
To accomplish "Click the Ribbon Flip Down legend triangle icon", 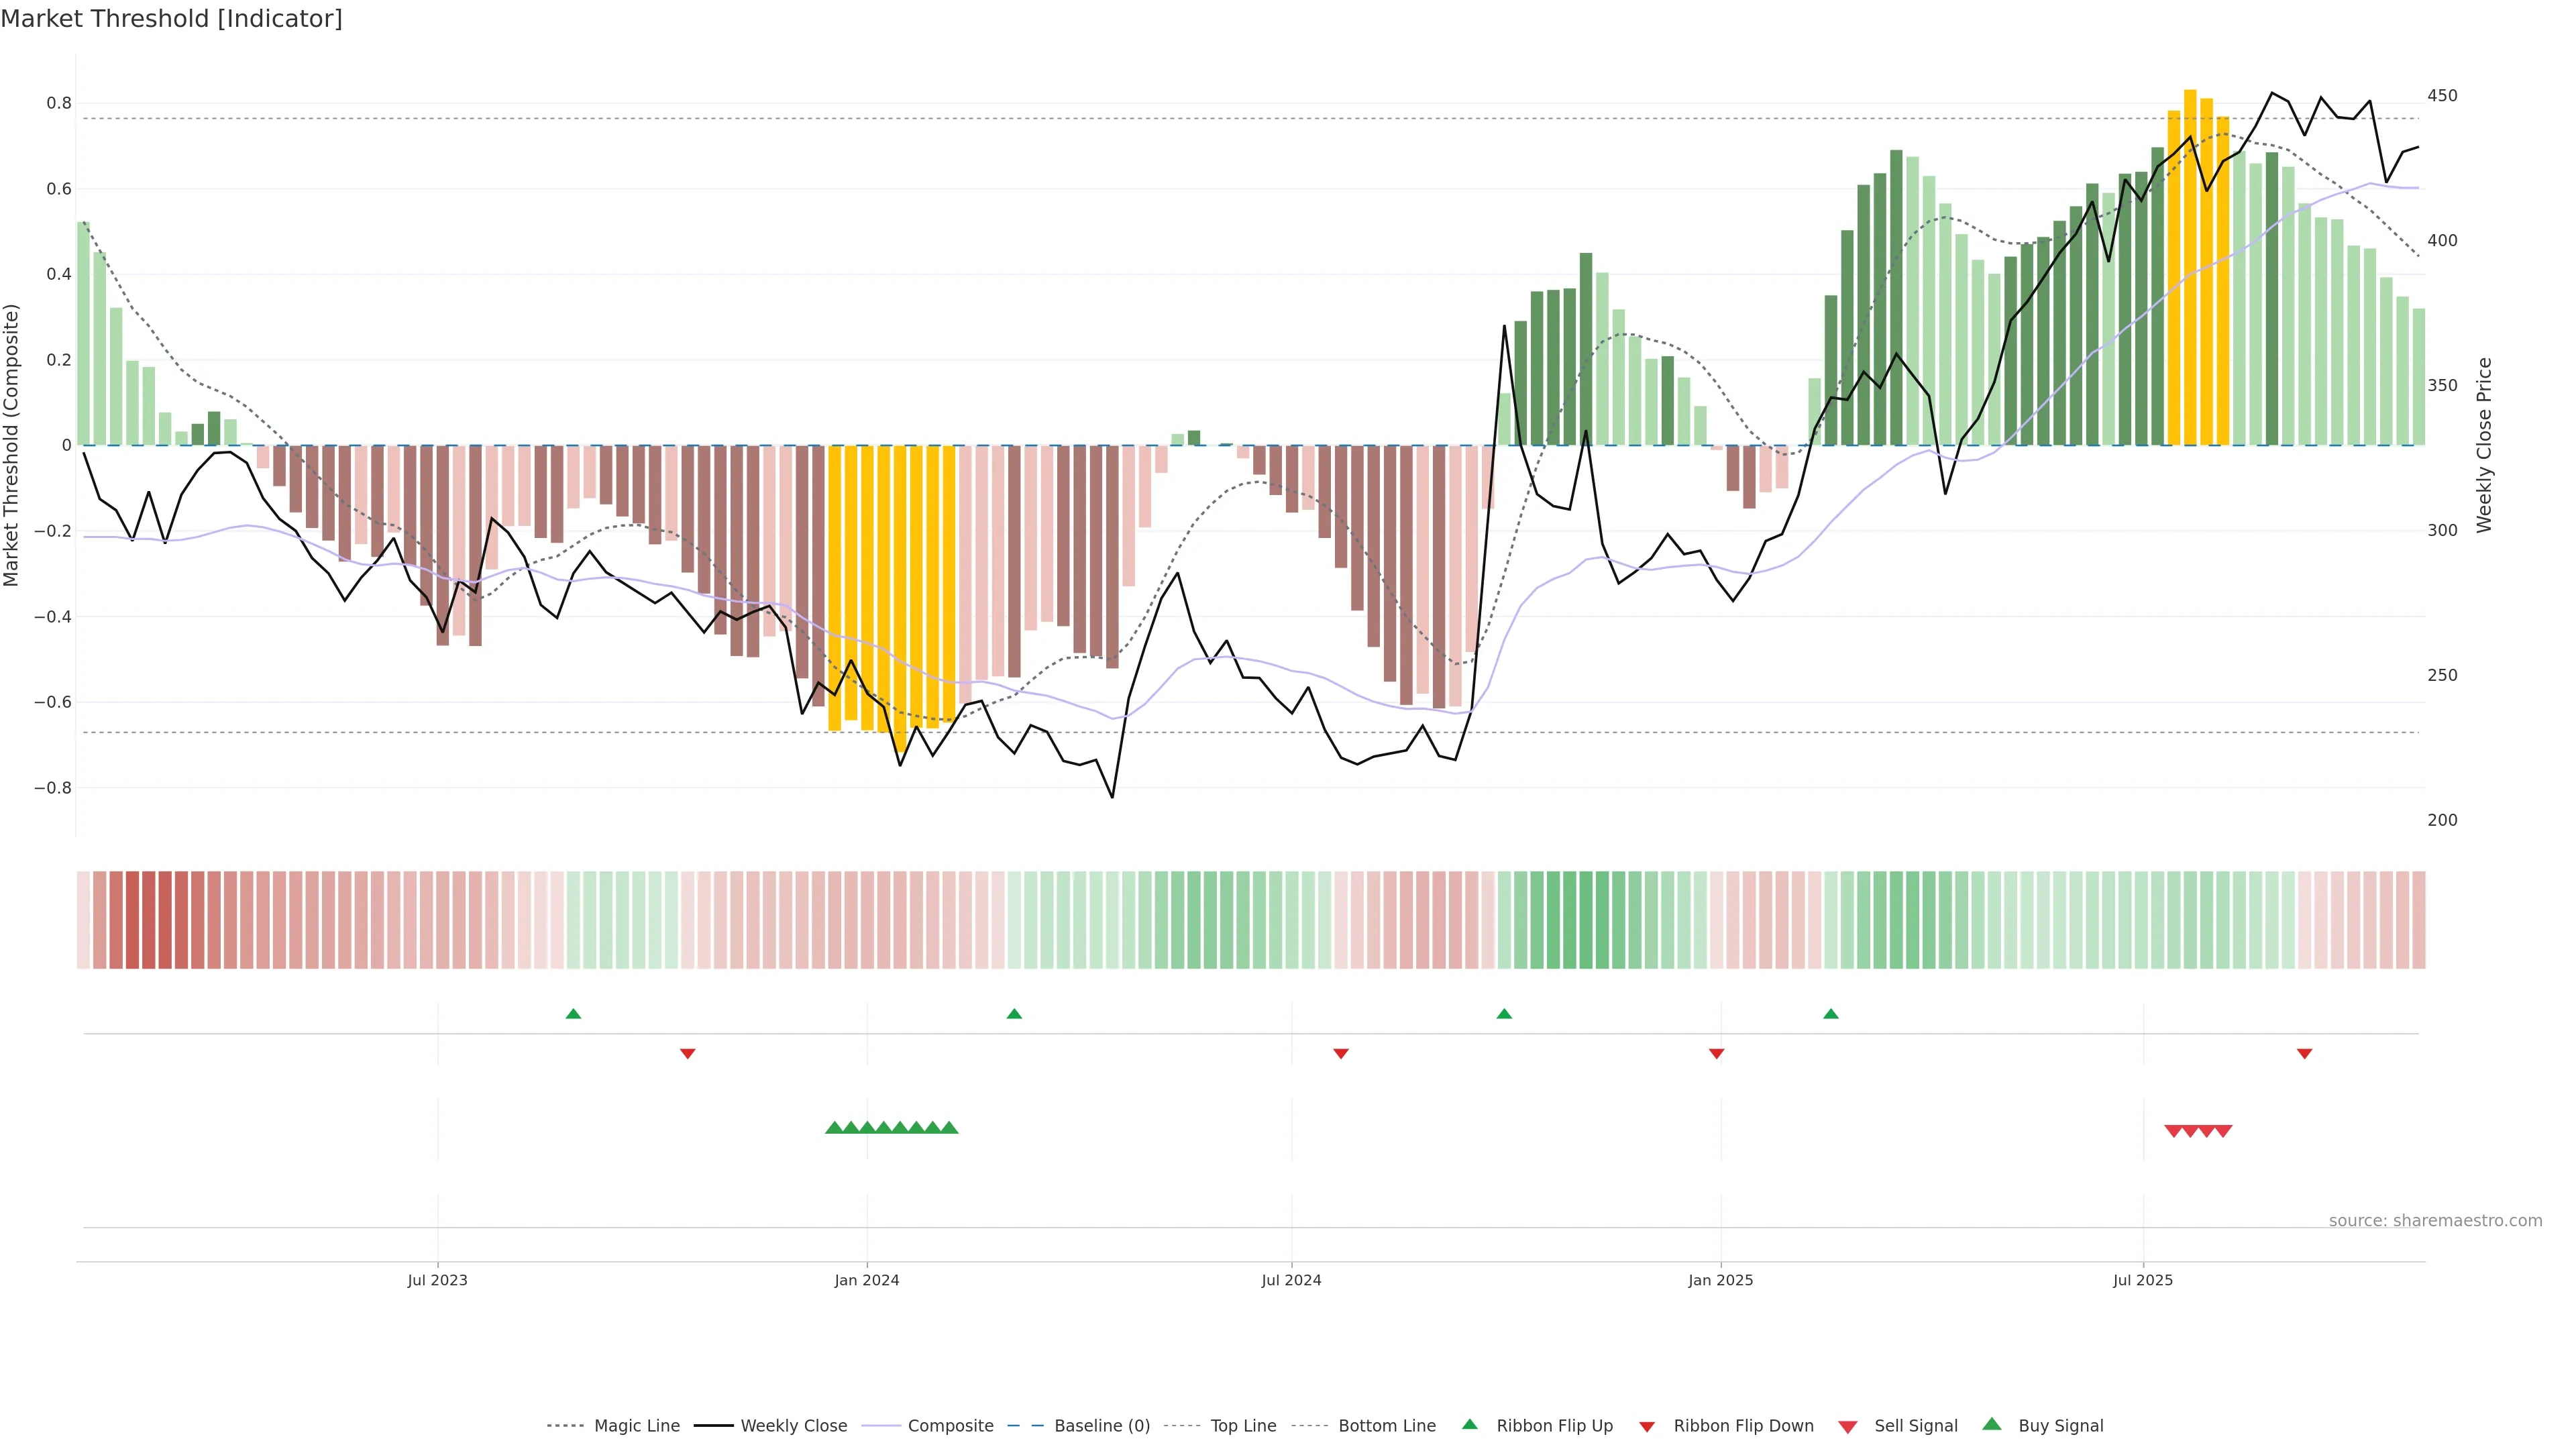I will (x=1647, y=1427).
